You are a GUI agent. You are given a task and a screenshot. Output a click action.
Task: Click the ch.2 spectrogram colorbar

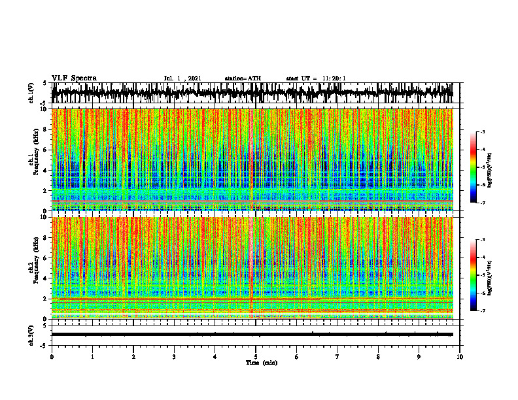click(474, 275)
